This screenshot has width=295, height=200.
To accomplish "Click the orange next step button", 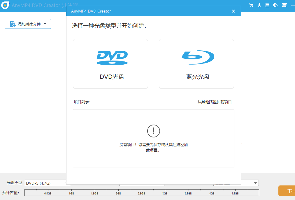I will pyautogui.click(x=287, y=191).
